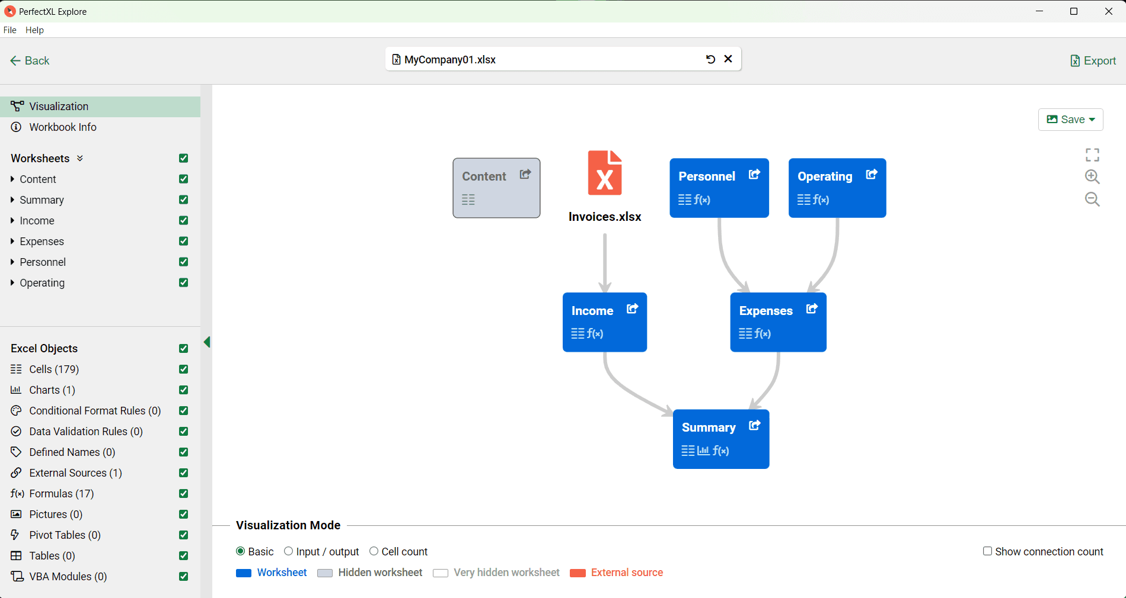Click the chart icon inside the Summary node
Screen dimensions: 1126x598
tap(704, 451)
